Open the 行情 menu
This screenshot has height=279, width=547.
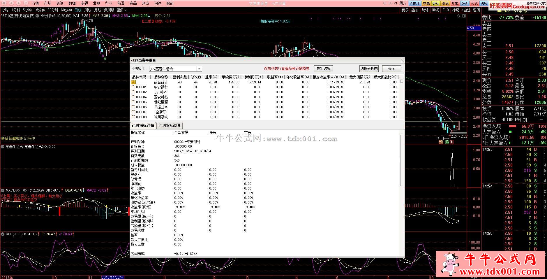coord(35,3)
